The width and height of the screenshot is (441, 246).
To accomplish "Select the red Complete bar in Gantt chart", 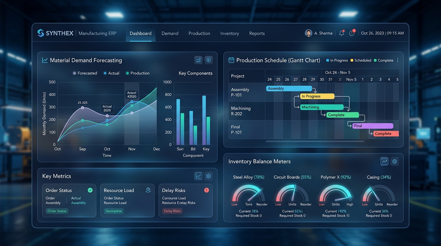I will click(386, 134).
